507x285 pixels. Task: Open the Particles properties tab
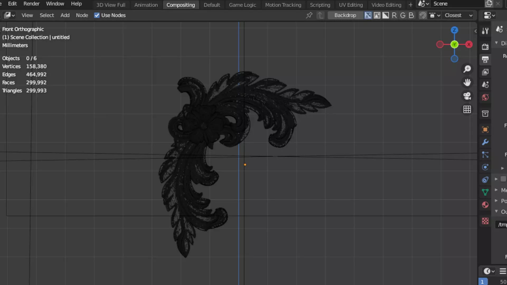click(485, 155)
